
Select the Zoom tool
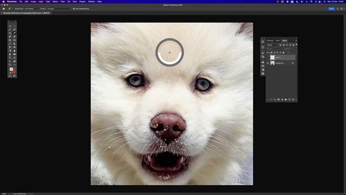pos(10,65)
